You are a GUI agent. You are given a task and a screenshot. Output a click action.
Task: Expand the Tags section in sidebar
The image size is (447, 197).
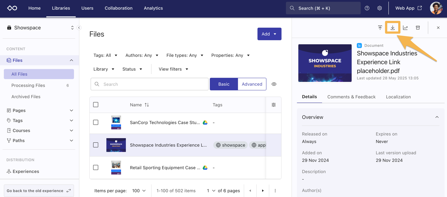click(71, 121)
